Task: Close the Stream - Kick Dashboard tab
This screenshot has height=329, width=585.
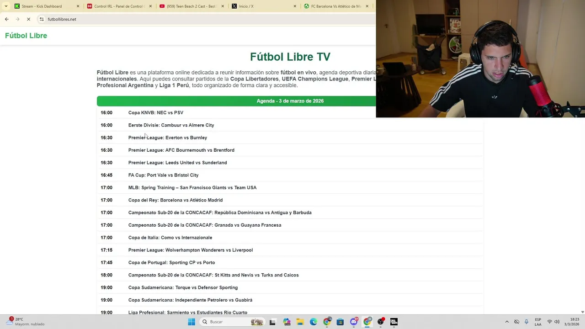Action: click(78, 6)
